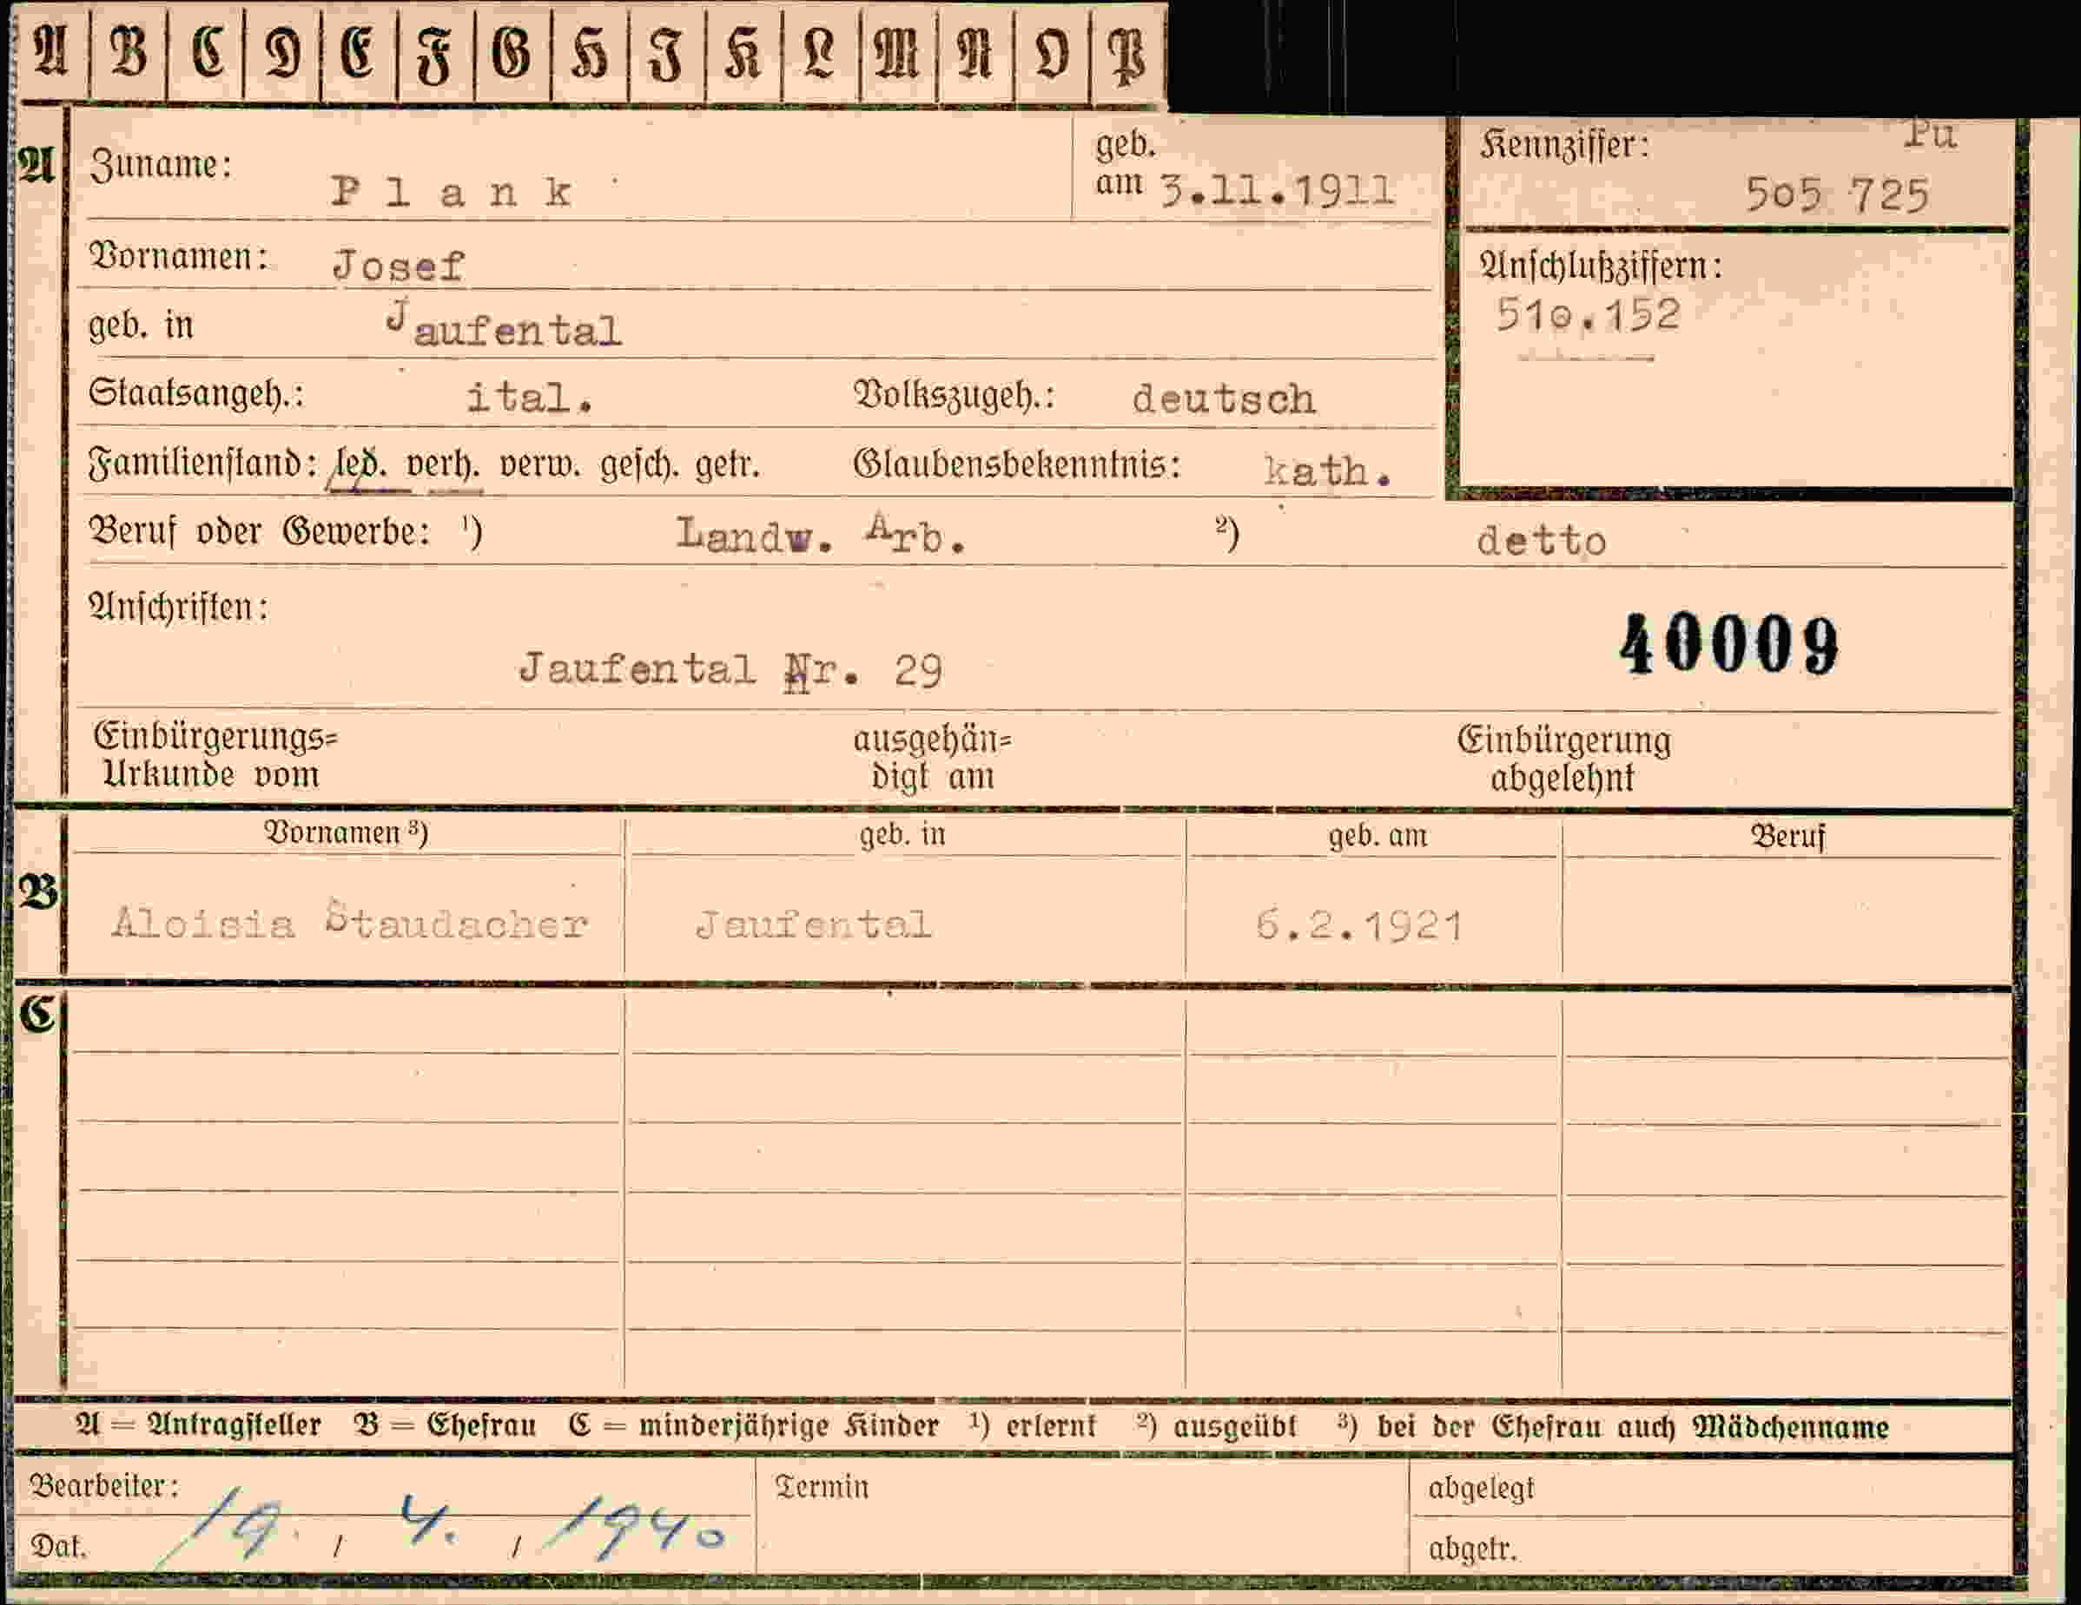Click the birth date '3.11.1911'
The height and width of the screenshot is (1605, 2081).
pos(1277,192)
